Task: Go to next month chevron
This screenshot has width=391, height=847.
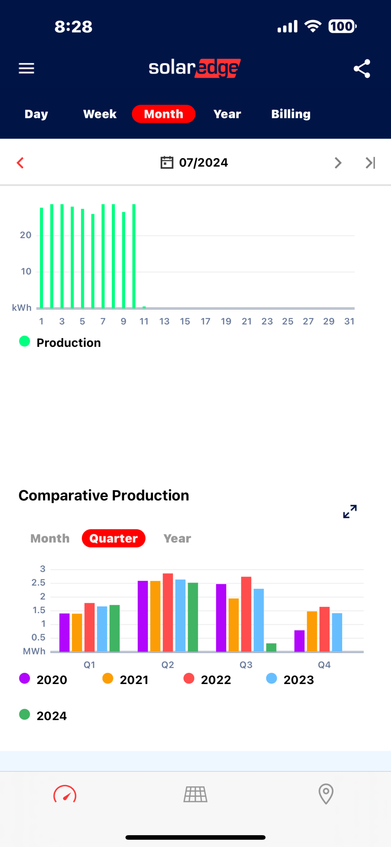Action: (x=338, y=163)
